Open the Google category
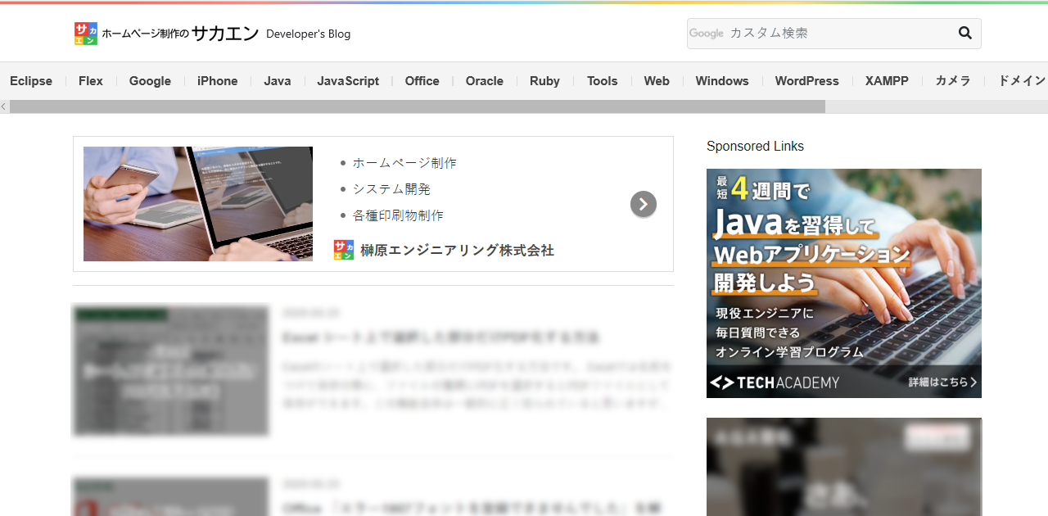Viewport: 1048px width, 516px height. pos(150,81)
